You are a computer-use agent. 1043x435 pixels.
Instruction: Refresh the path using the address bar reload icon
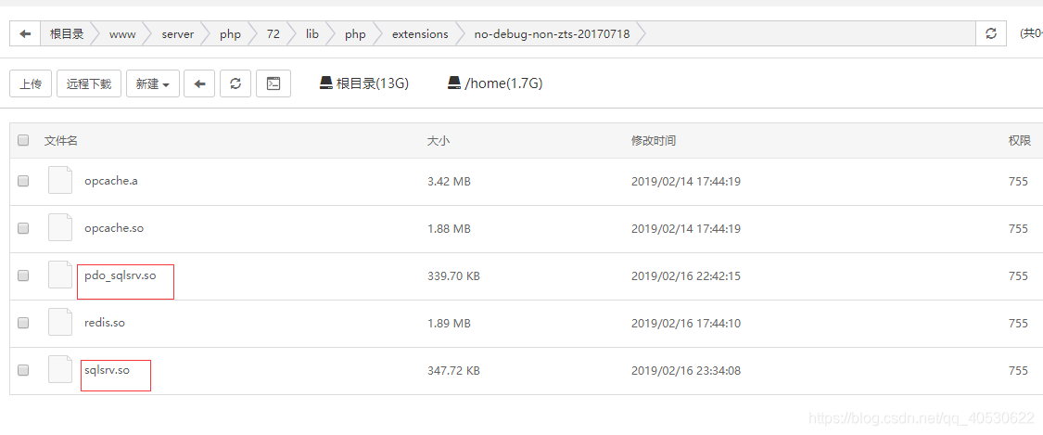click(x=991, y=34)
